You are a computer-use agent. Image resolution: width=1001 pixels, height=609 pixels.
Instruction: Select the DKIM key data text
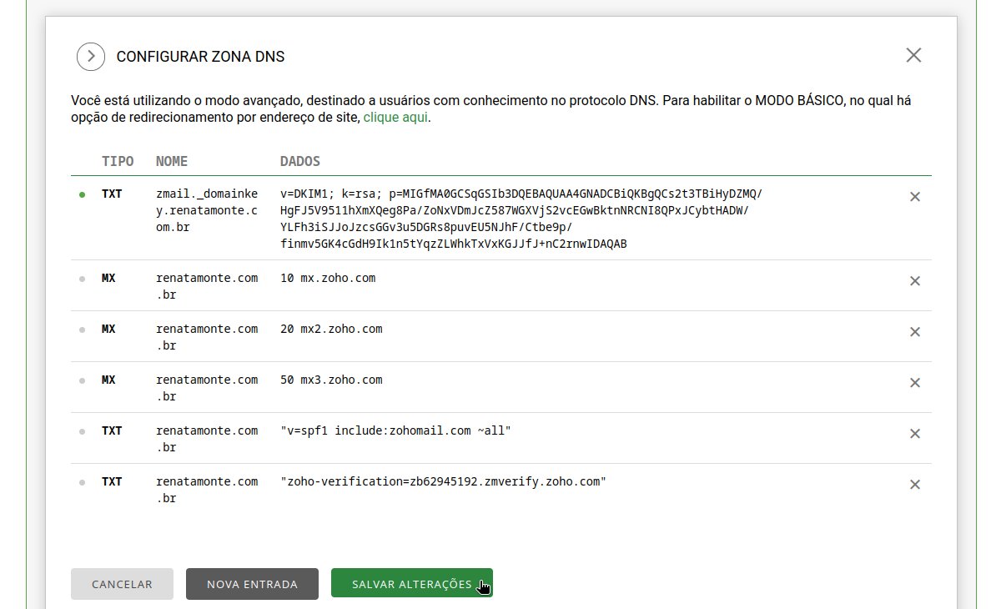[x=521, y=219]
